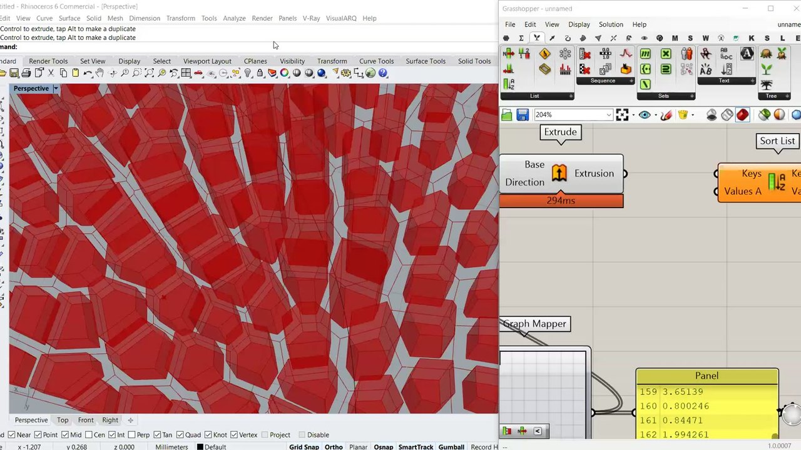
Task: Toggle Gumball in status bar
Action: point(451,447)
